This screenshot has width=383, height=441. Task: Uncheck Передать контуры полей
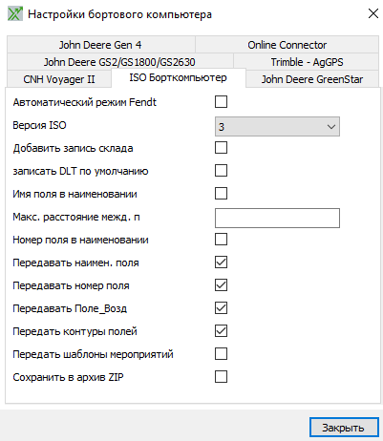click(221, 331)
